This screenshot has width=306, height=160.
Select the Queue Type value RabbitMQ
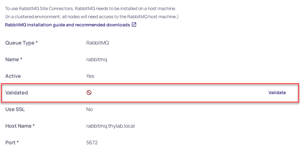coord(97,43)
